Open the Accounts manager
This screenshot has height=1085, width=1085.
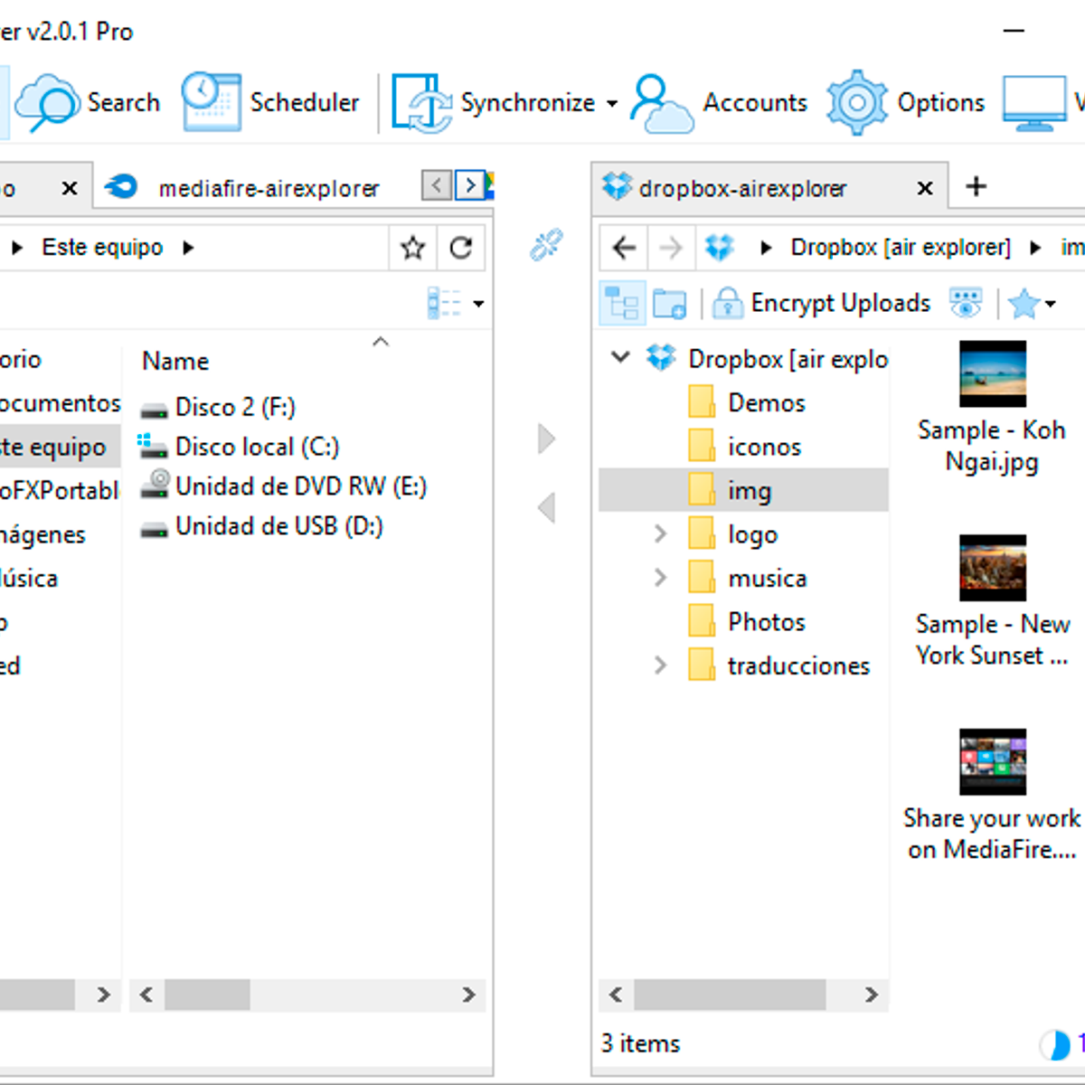[719, 103]
